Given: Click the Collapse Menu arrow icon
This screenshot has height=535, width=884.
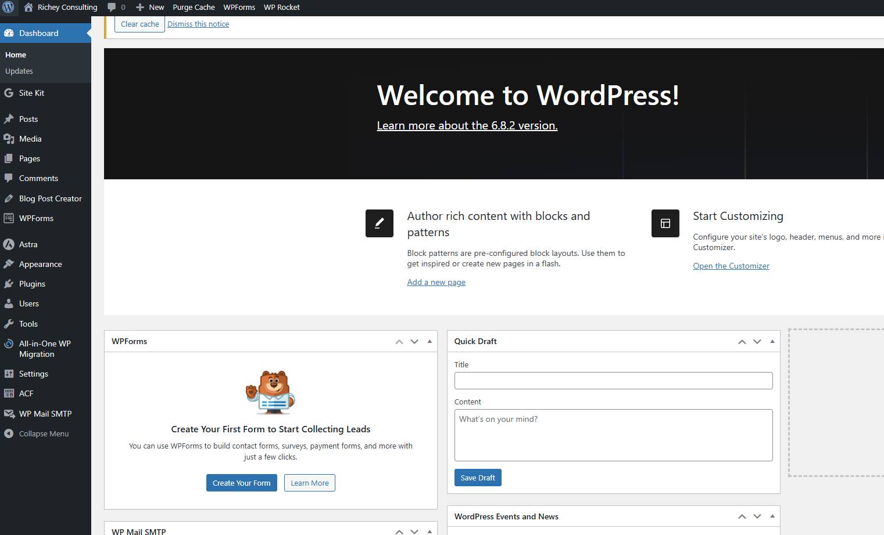Looking at the screenshot, I should click(x=9, y=433).
